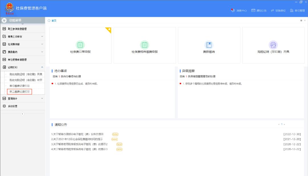
Task: Open 社保费特殊缴费申报 tile icon
Action: click(x=145, y=45)
